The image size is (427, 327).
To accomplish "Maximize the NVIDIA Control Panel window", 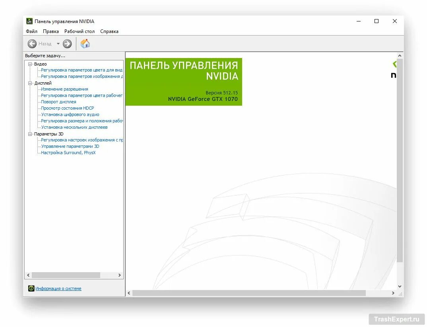I will [377, 21].
